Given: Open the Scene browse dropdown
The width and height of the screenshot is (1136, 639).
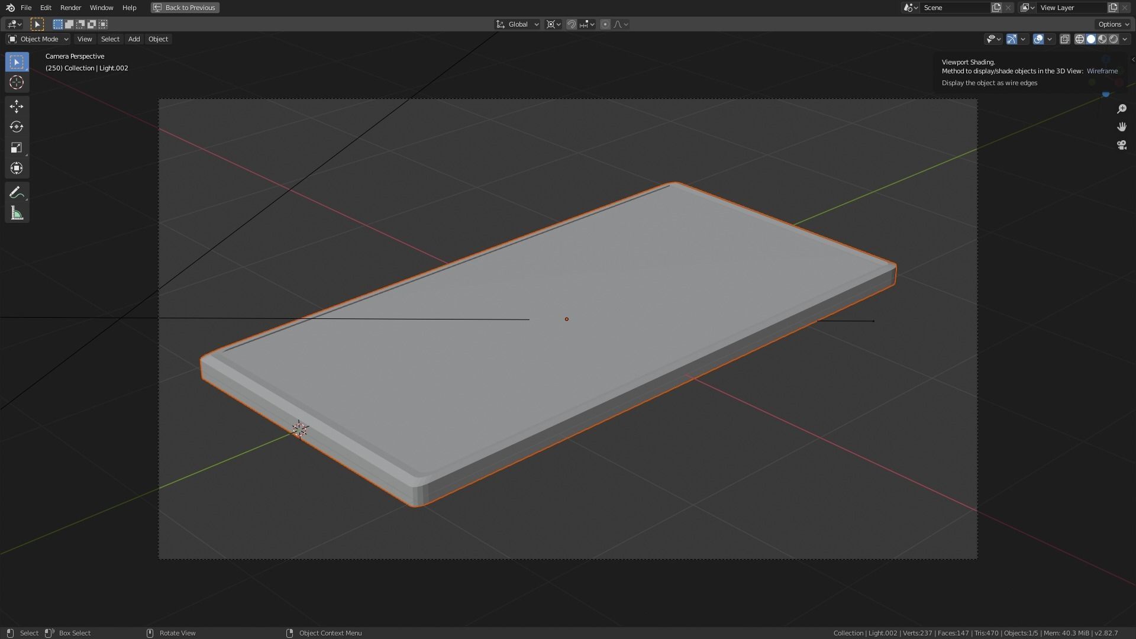Looking at the screenshot, I should point(910,8).
